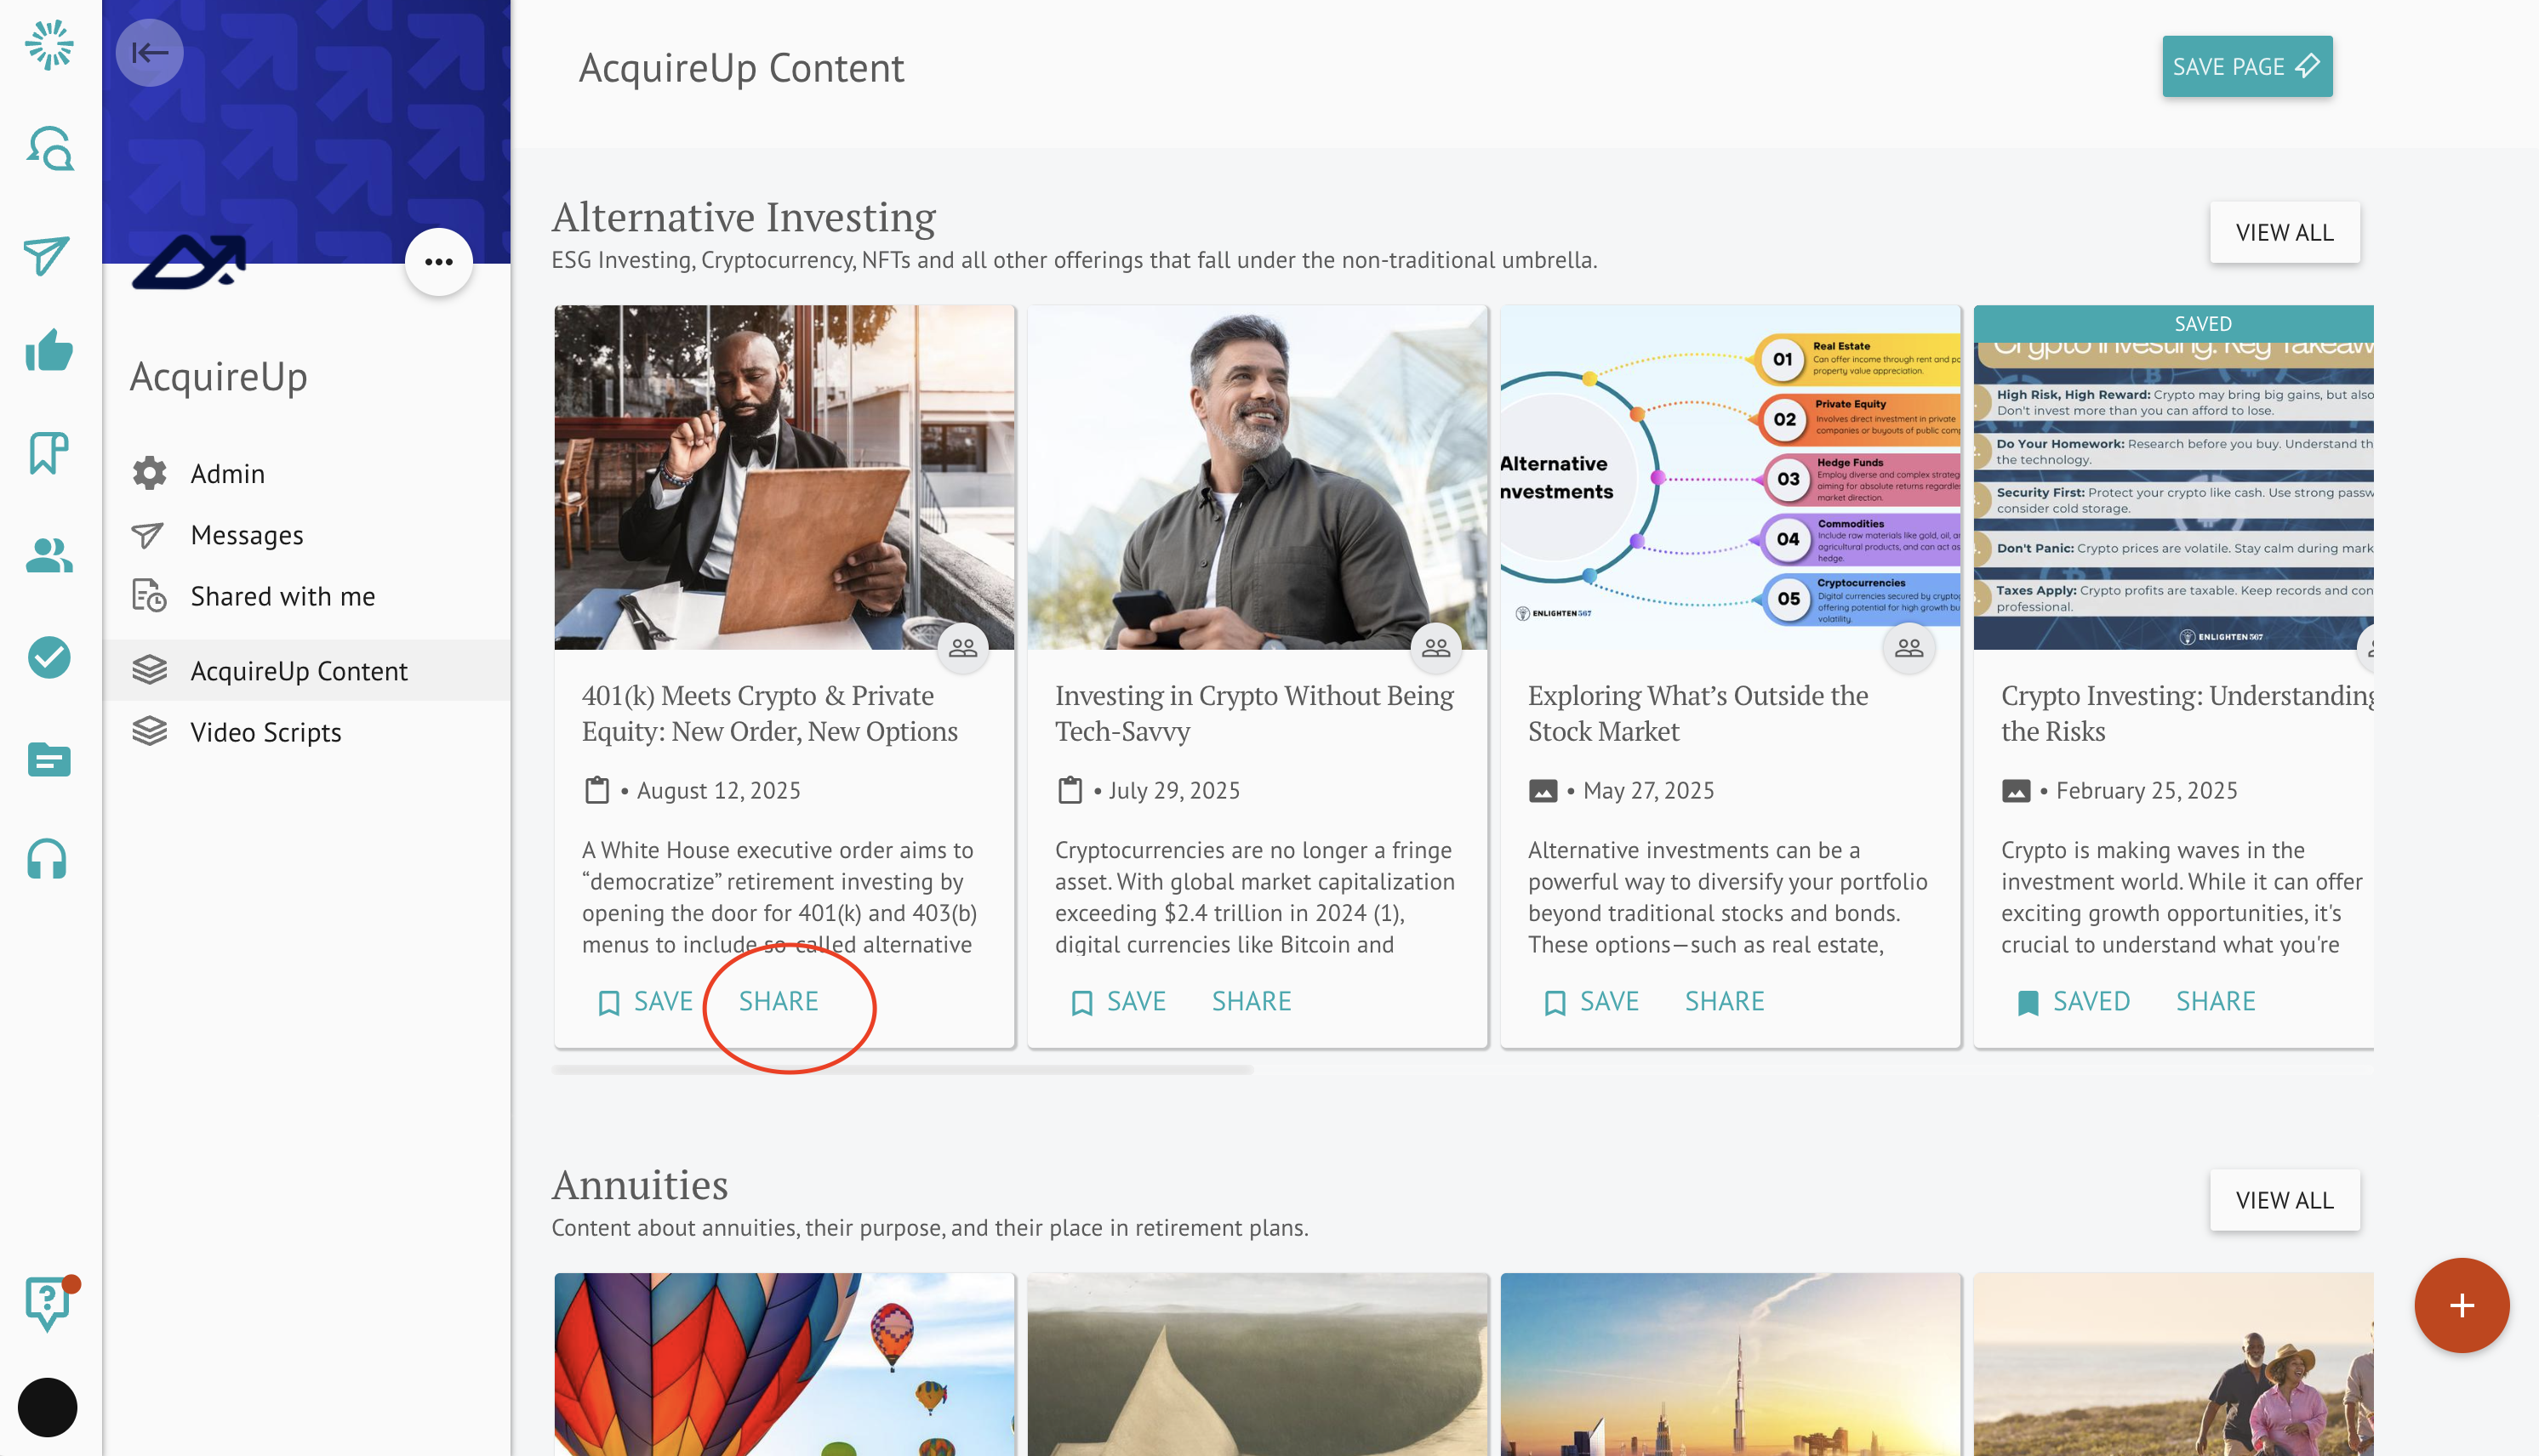Share the 401(k) Meets Crypto article

(x=779, y=1001)
